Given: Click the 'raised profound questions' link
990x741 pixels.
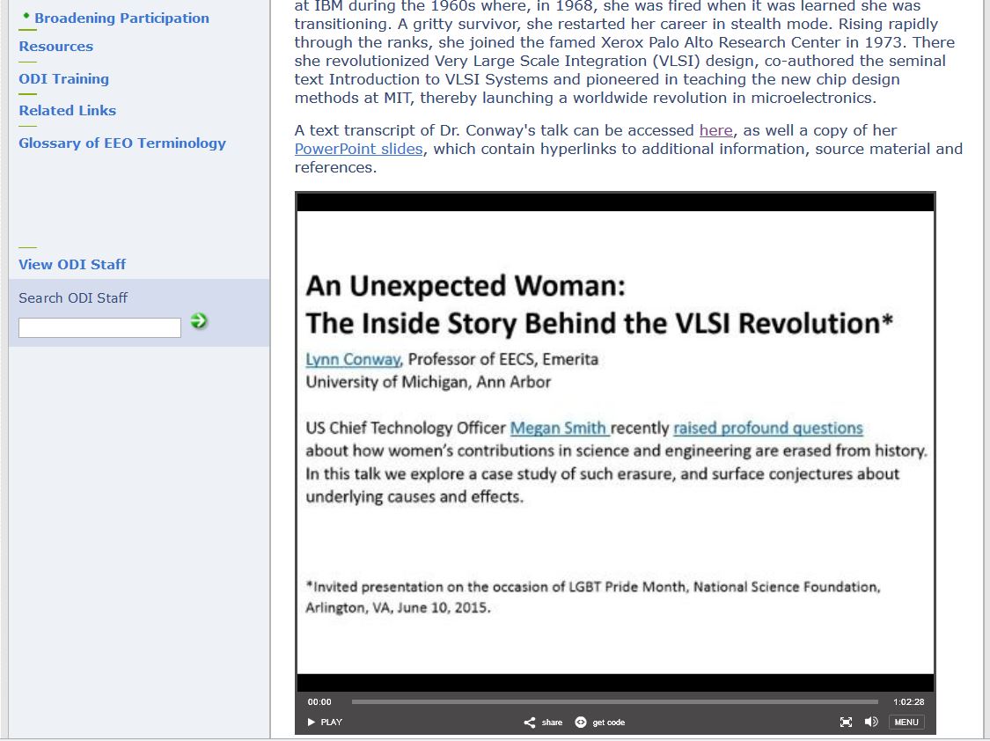Looking at the screenshot, I should pyautogui.click(x=767, y=429).
